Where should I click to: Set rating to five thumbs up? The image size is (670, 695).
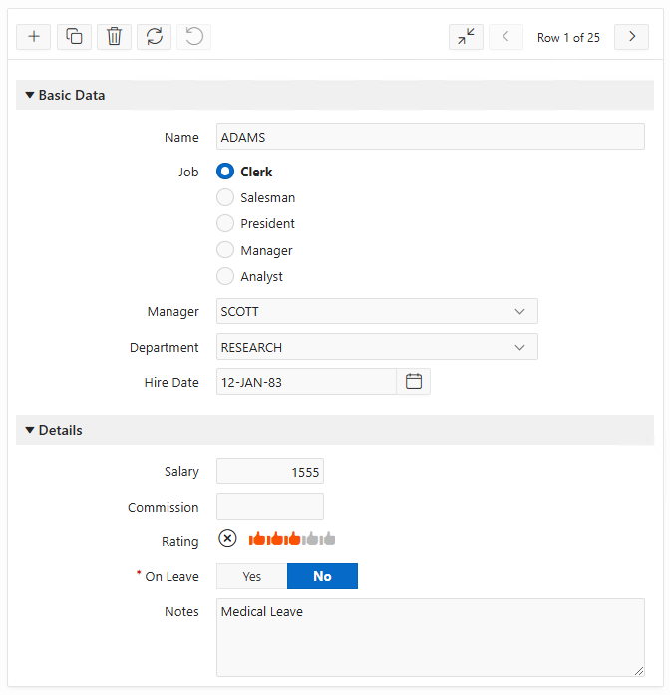[327, 539]
